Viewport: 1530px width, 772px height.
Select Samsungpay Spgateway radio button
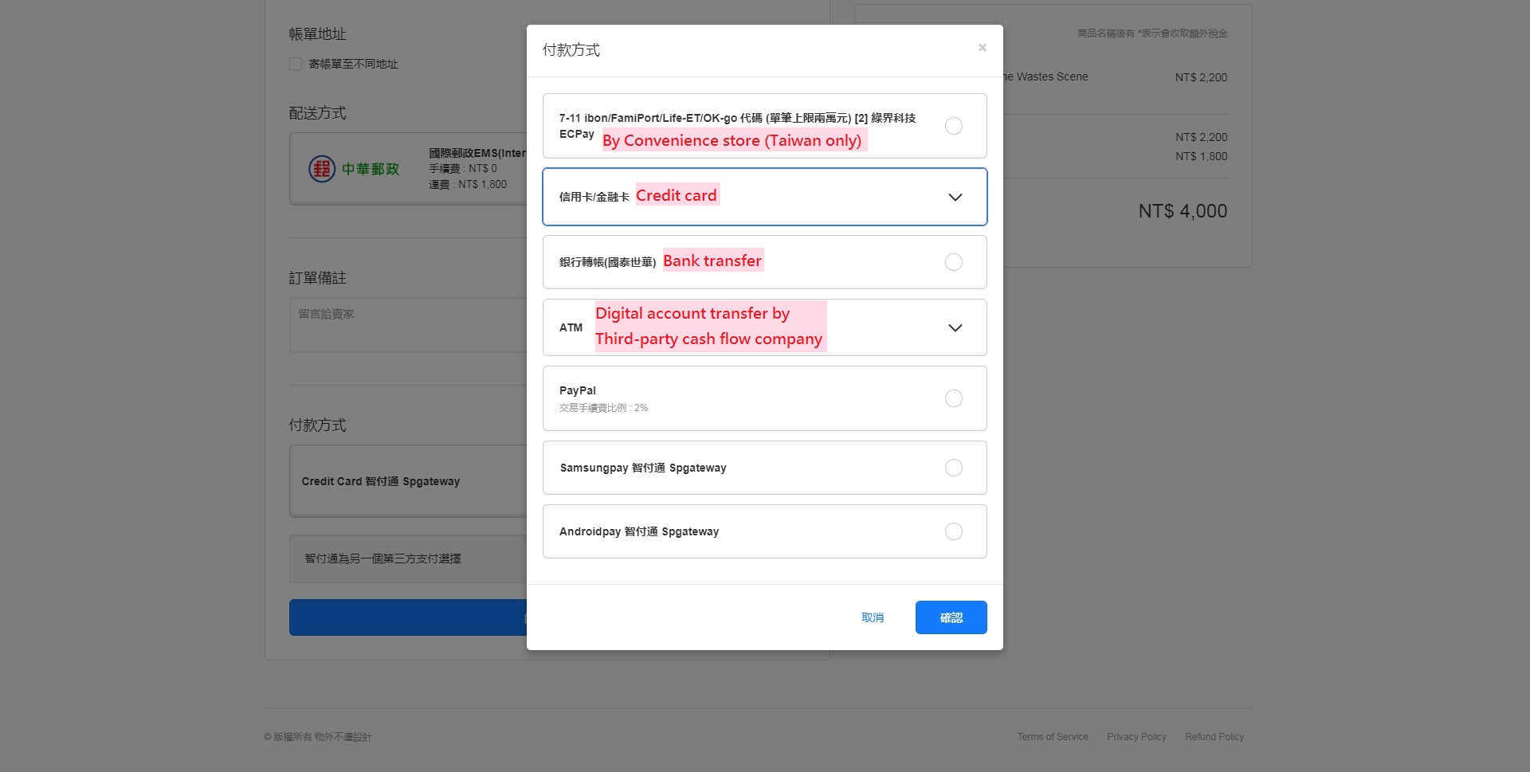coord(953,468)
